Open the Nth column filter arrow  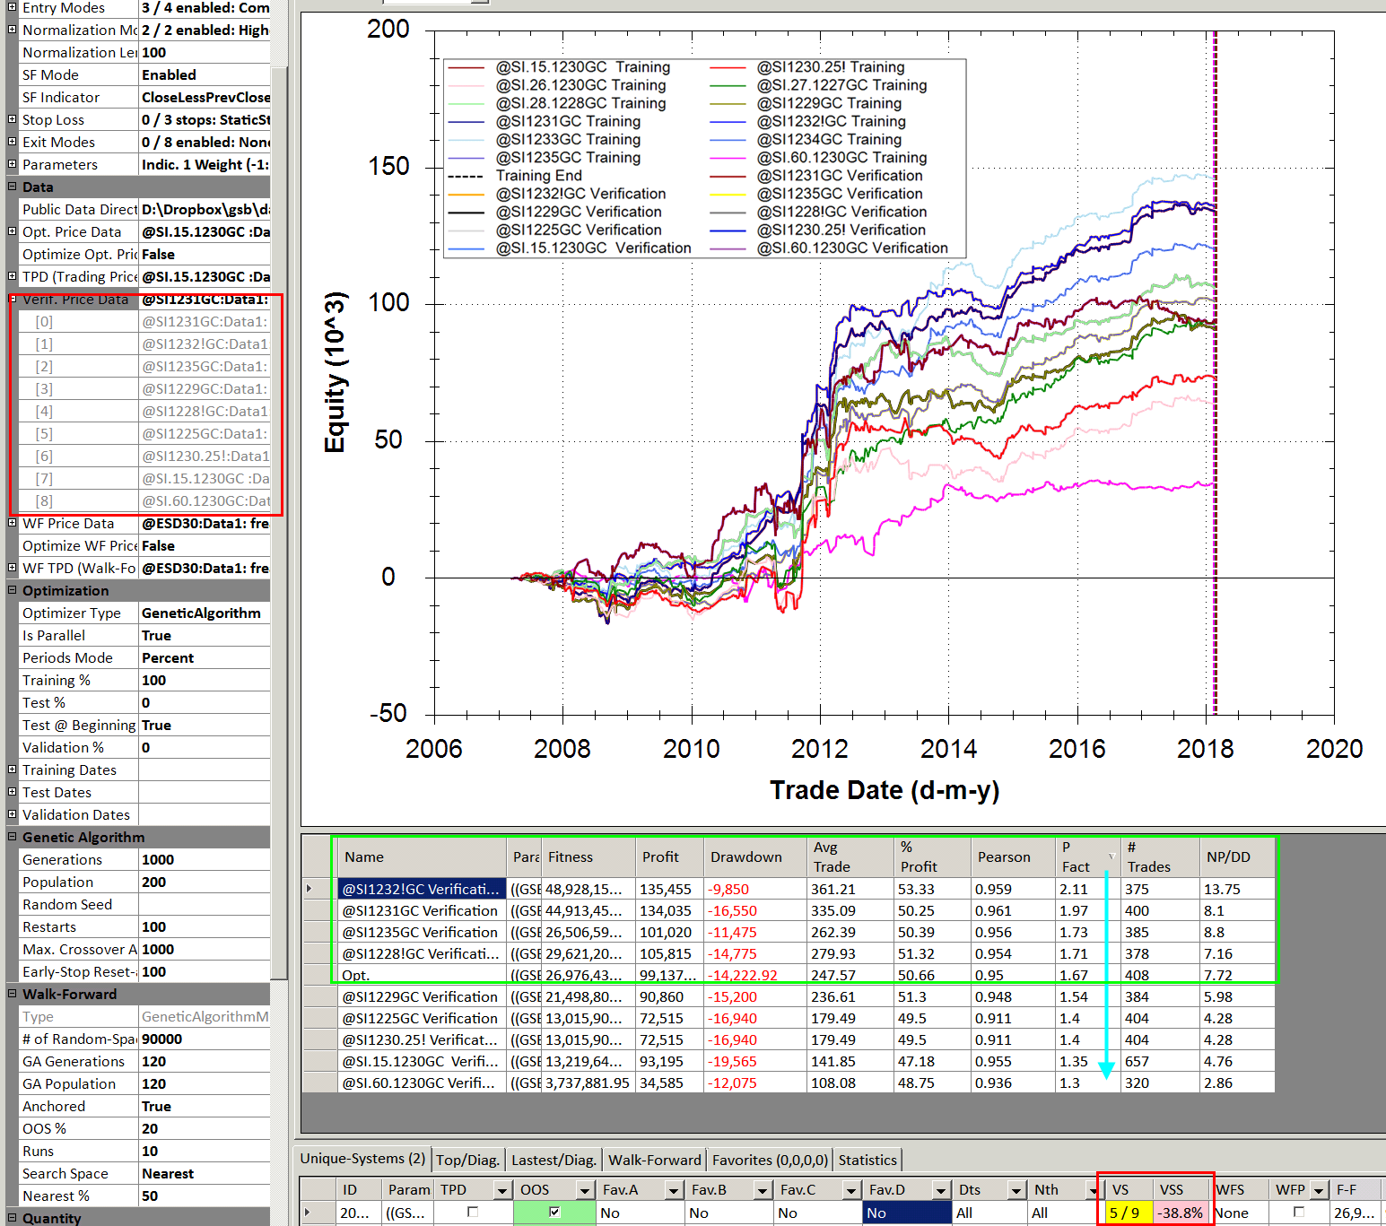coord(1092,1190)
